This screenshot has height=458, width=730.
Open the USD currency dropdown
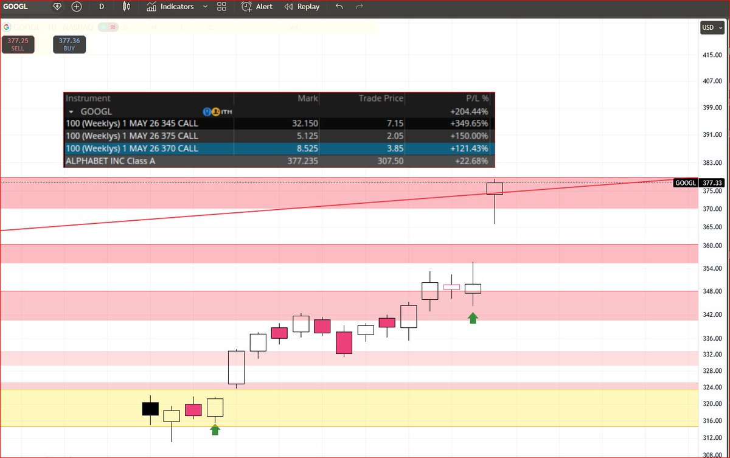click(712, 27)
